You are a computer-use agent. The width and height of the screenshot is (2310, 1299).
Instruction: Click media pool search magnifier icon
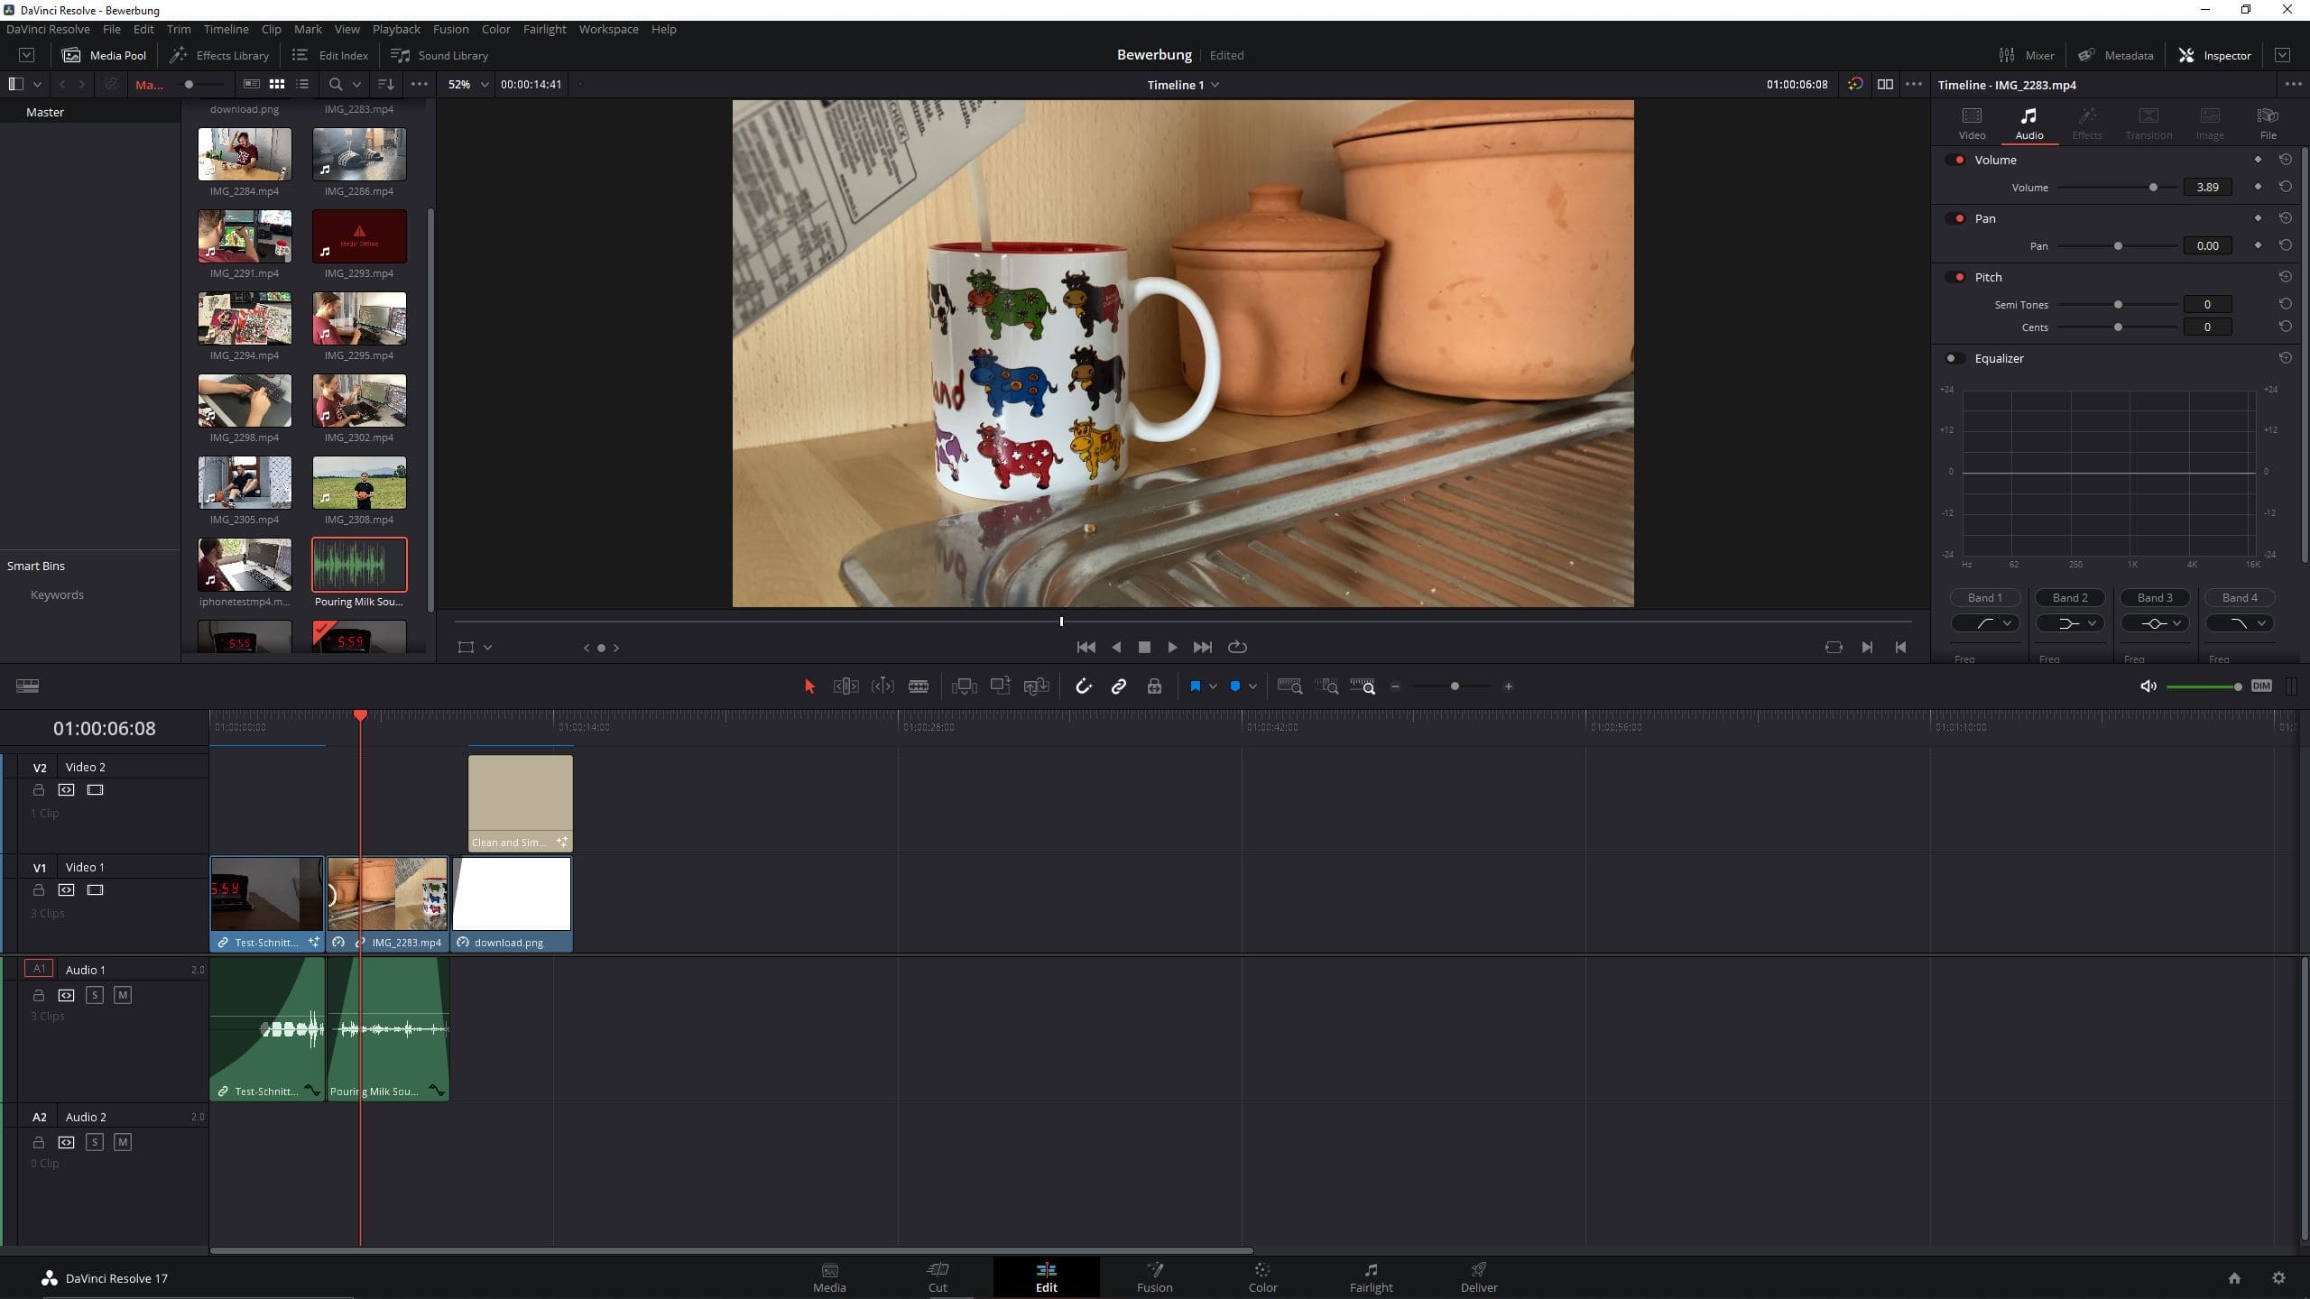336,84
